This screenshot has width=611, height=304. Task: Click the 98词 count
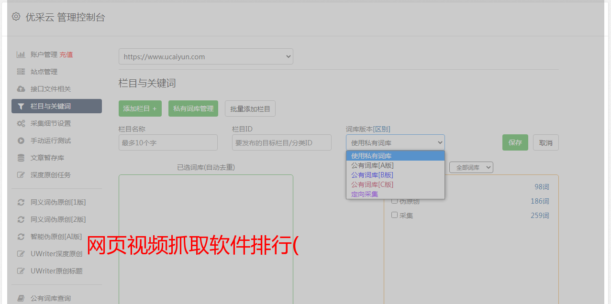click(542, 187)
